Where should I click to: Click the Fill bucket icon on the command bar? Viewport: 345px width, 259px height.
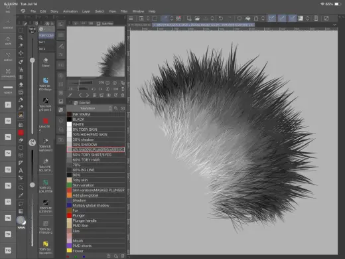(247, 19)
